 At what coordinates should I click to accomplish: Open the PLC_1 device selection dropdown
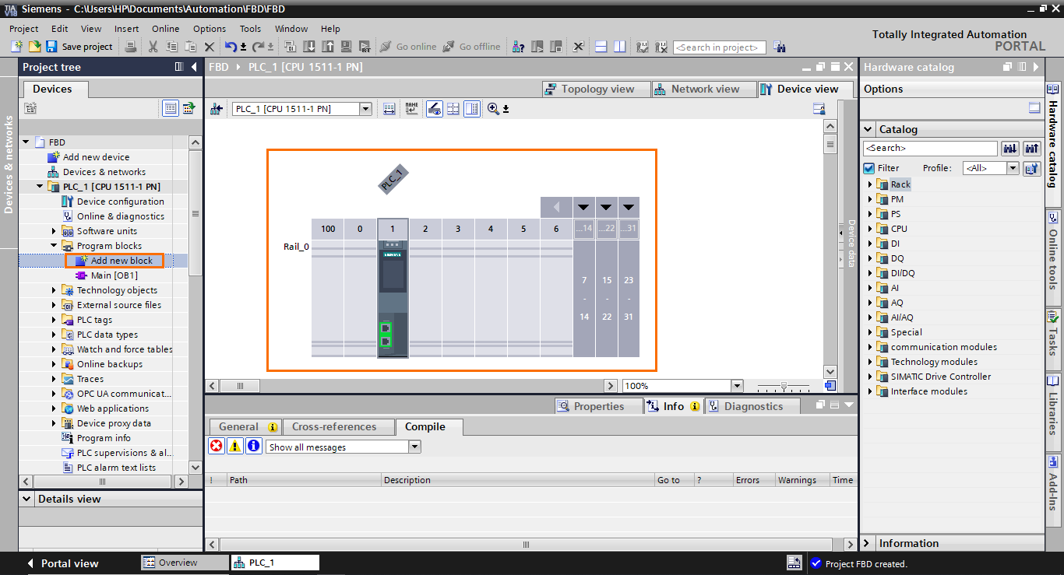(x=365, y=109)
